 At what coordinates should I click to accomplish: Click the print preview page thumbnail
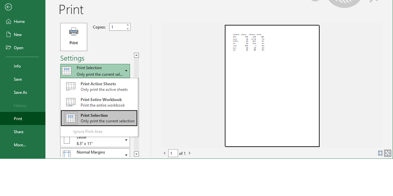pos(272,86)
